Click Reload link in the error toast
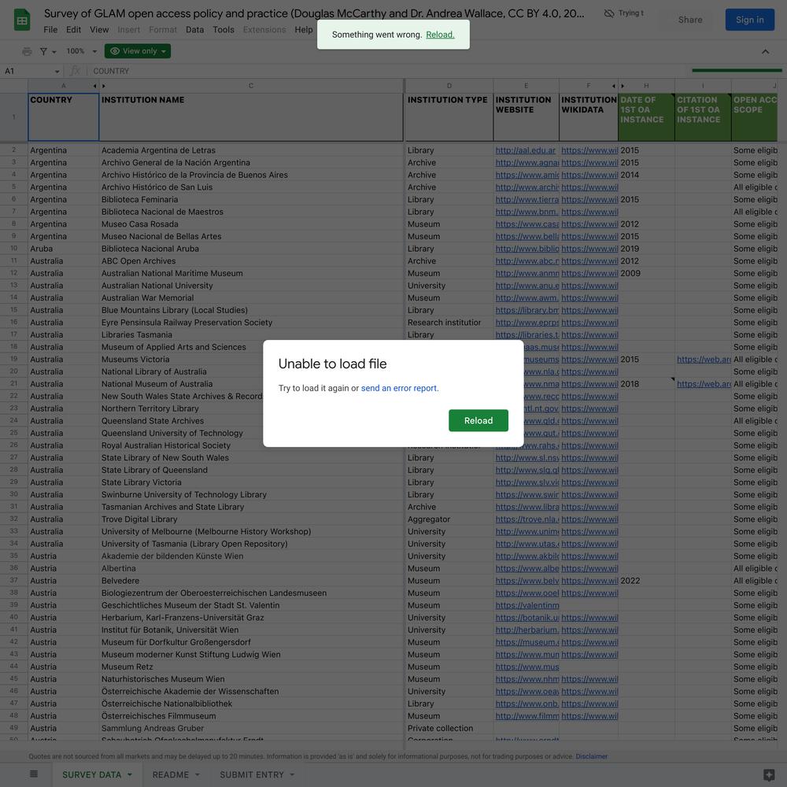This screenshot has width=787, height=787. point(440,35)
